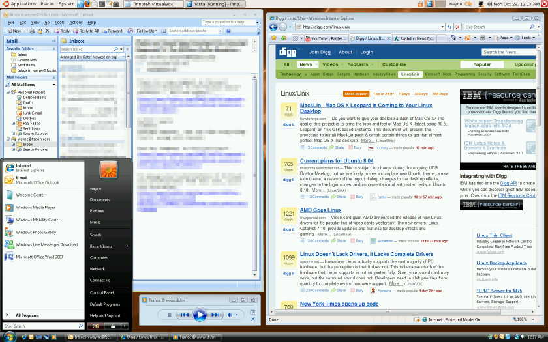548x342 pixels.
Task: Collapse the Personal Folders tree node
Action: coord(8,92)
